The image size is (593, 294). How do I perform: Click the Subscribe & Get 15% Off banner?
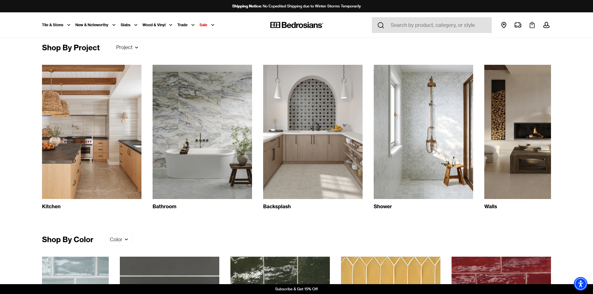click(296, 289)
